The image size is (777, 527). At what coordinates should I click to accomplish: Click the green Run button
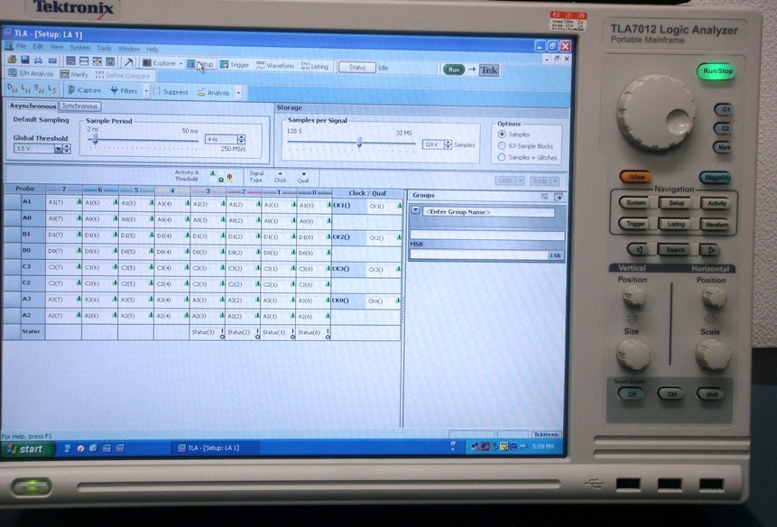tap(453, 69)
